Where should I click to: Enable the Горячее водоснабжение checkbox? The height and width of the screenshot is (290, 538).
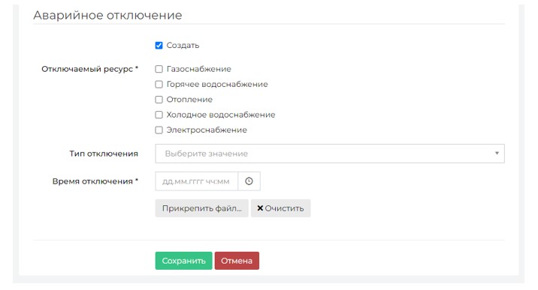coord(159,84)
